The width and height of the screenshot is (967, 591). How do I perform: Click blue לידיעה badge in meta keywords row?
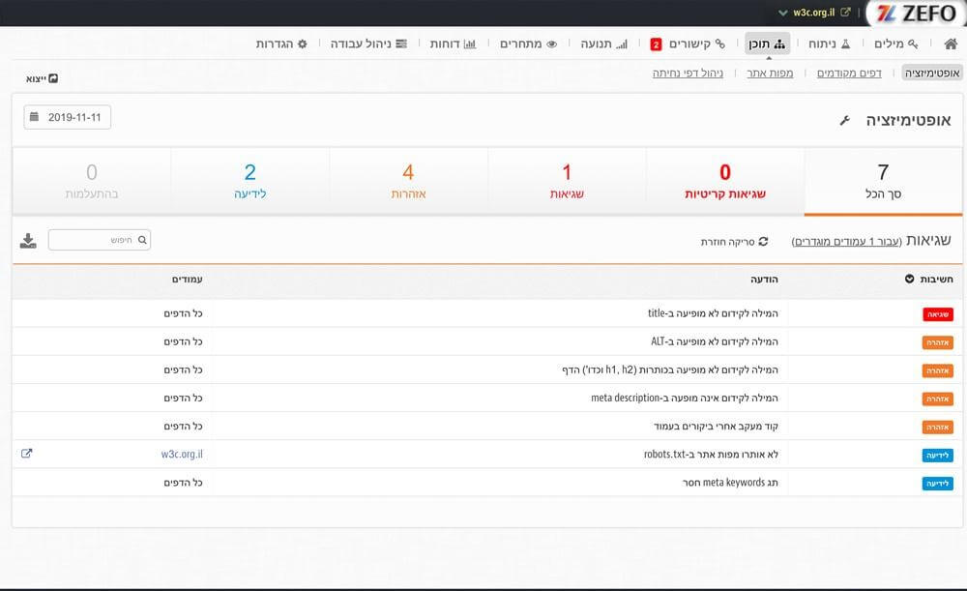937,484
